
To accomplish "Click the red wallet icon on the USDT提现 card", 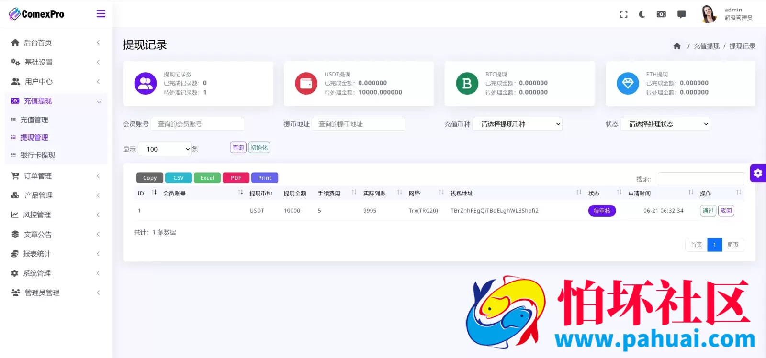I will 306,84.
